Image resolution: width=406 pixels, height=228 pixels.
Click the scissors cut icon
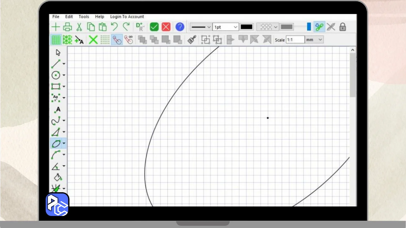(x=79, y=27)
